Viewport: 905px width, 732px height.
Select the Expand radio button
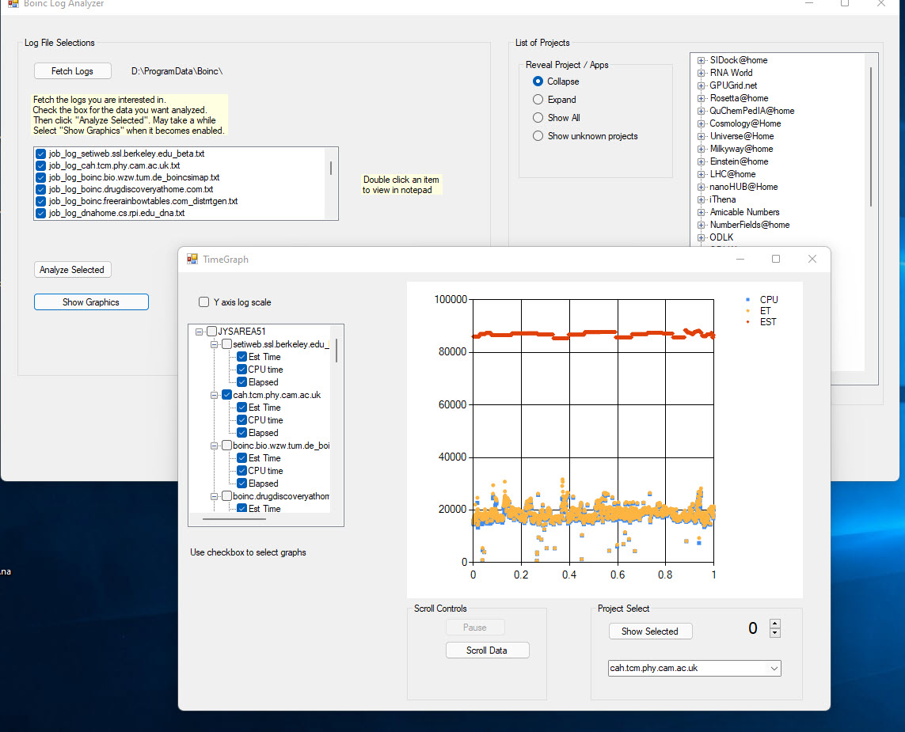pos(538,100)
